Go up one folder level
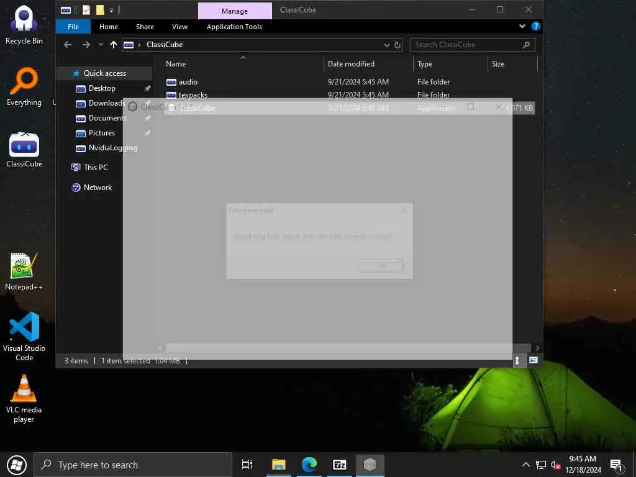The image size is (636, 477). pos(113,45)
